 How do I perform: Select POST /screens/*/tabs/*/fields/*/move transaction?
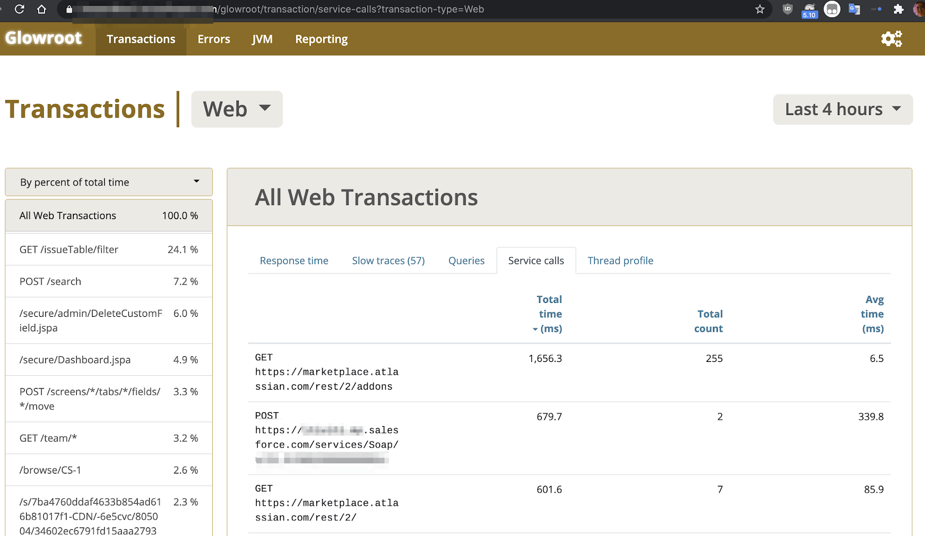[x=109, y=399]
